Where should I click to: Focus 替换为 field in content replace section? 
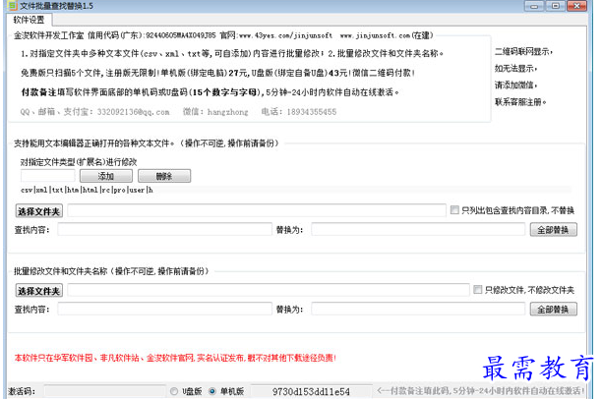coord(418,229)
